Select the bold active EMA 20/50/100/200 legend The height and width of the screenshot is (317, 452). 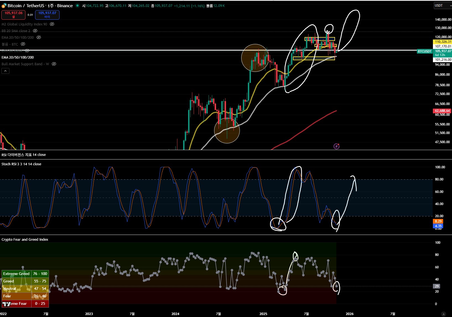click(18, 57)
